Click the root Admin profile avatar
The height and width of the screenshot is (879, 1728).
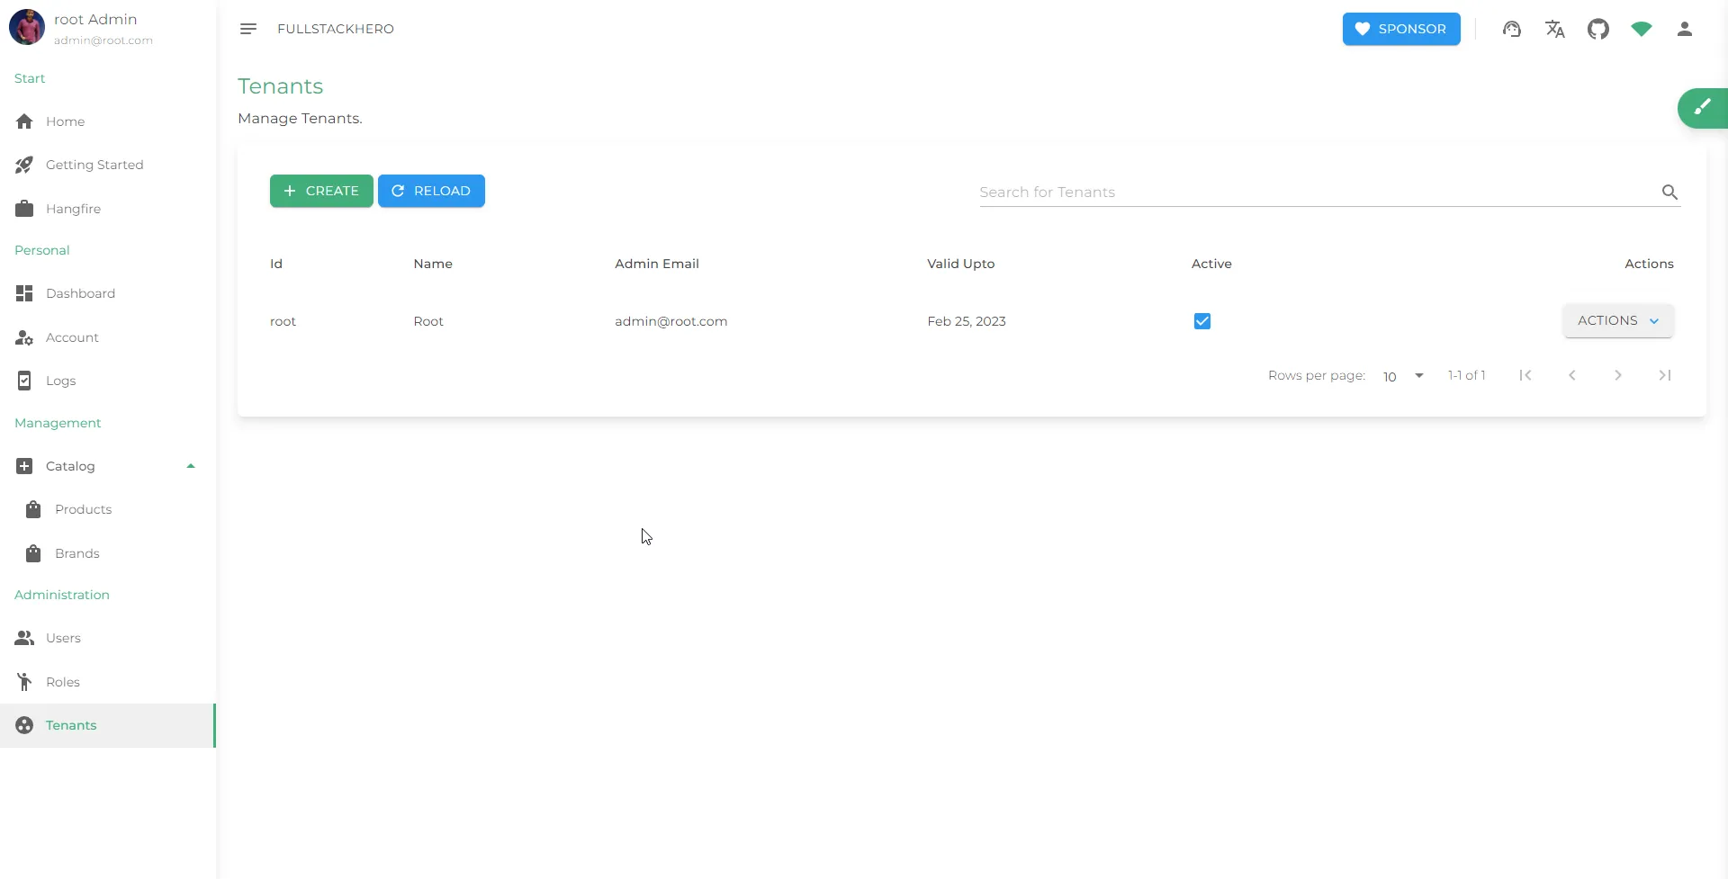point(26,27)
